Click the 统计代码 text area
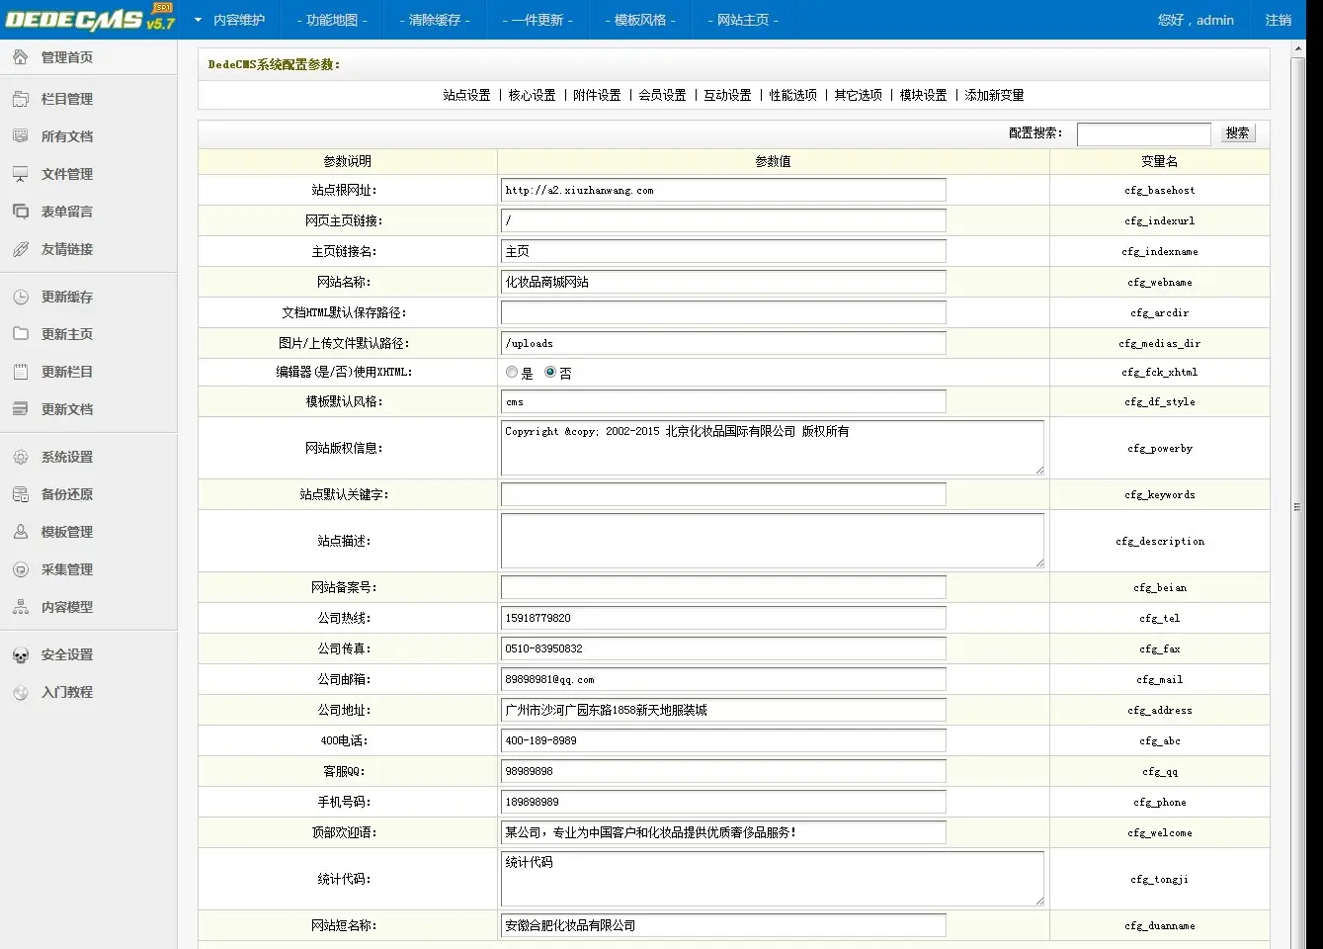Viewport: 1323px width, 949px height. tap(773, 879)
